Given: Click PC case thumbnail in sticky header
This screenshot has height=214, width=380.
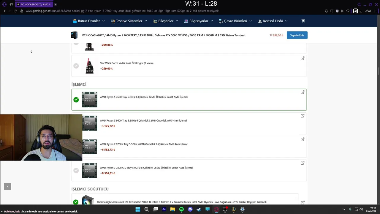Looking at the screenshot, I should [74, 35].
